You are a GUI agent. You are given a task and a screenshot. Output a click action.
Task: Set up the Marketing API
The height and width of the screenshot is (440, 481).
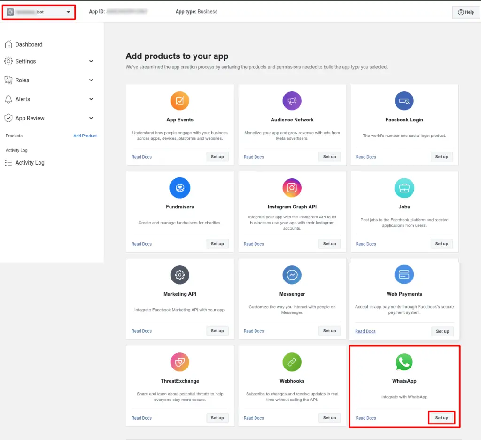tap(217, 331)
